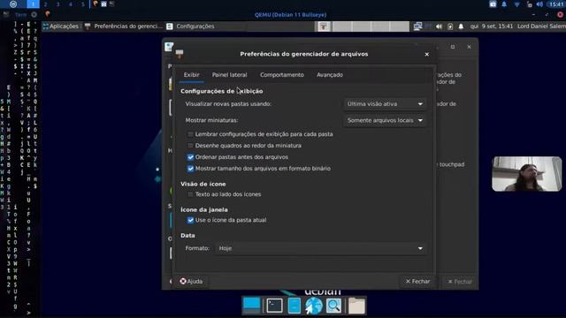Click the Configurações taskbar app icon

point(169,26)
